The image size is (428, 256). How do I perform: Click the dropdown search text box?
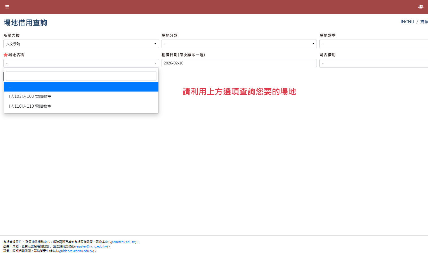tap(81, 76)
